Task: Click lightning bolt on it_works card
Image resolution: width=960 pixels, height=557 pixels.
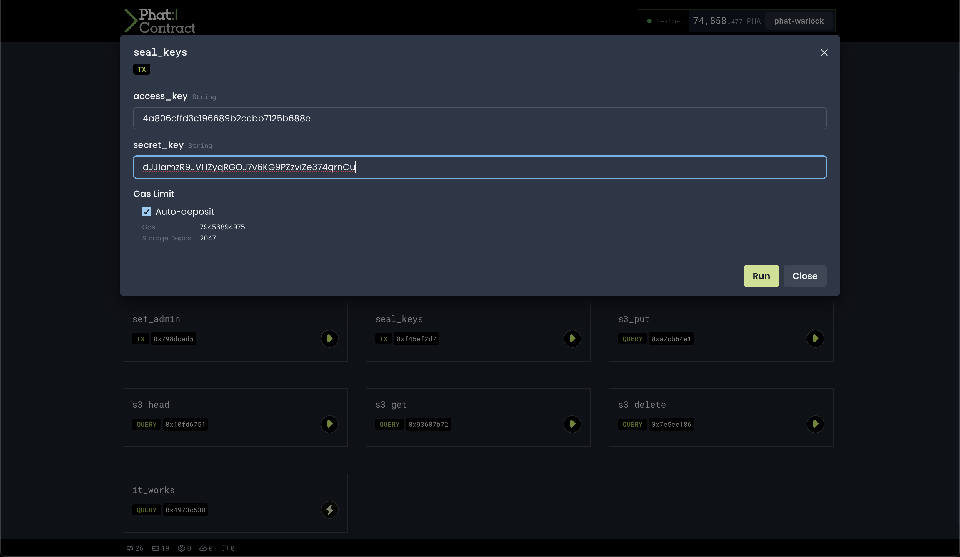Action: 329,510
